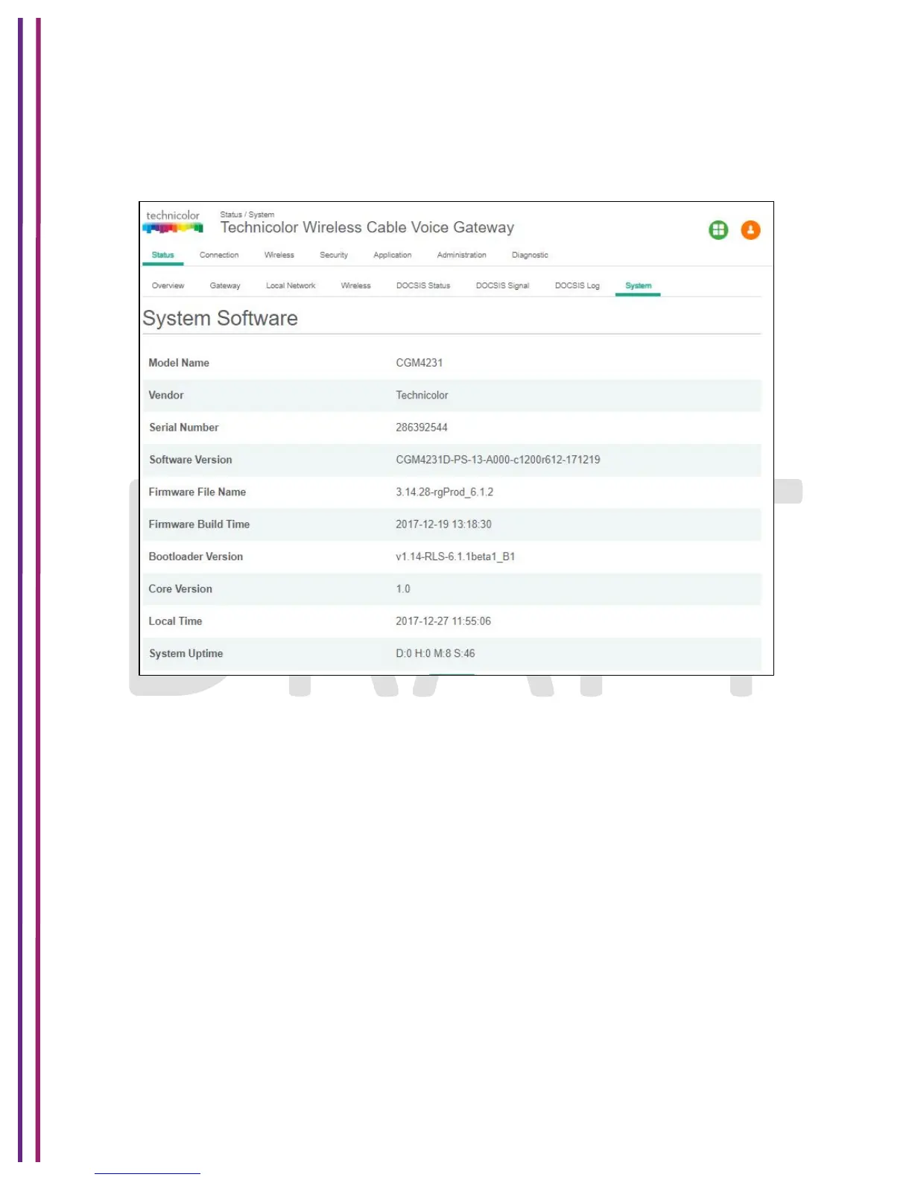Select build time 2017-12-19 13:18:30

(x=443, y=524)
